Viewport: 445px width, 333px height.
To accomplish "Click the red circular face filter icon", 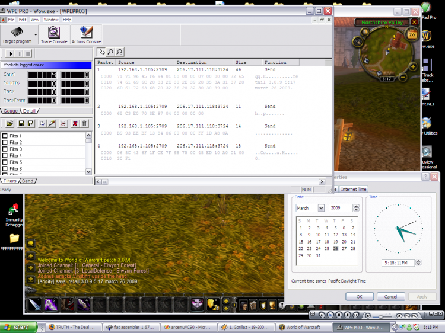I will (x=63, y=124).
